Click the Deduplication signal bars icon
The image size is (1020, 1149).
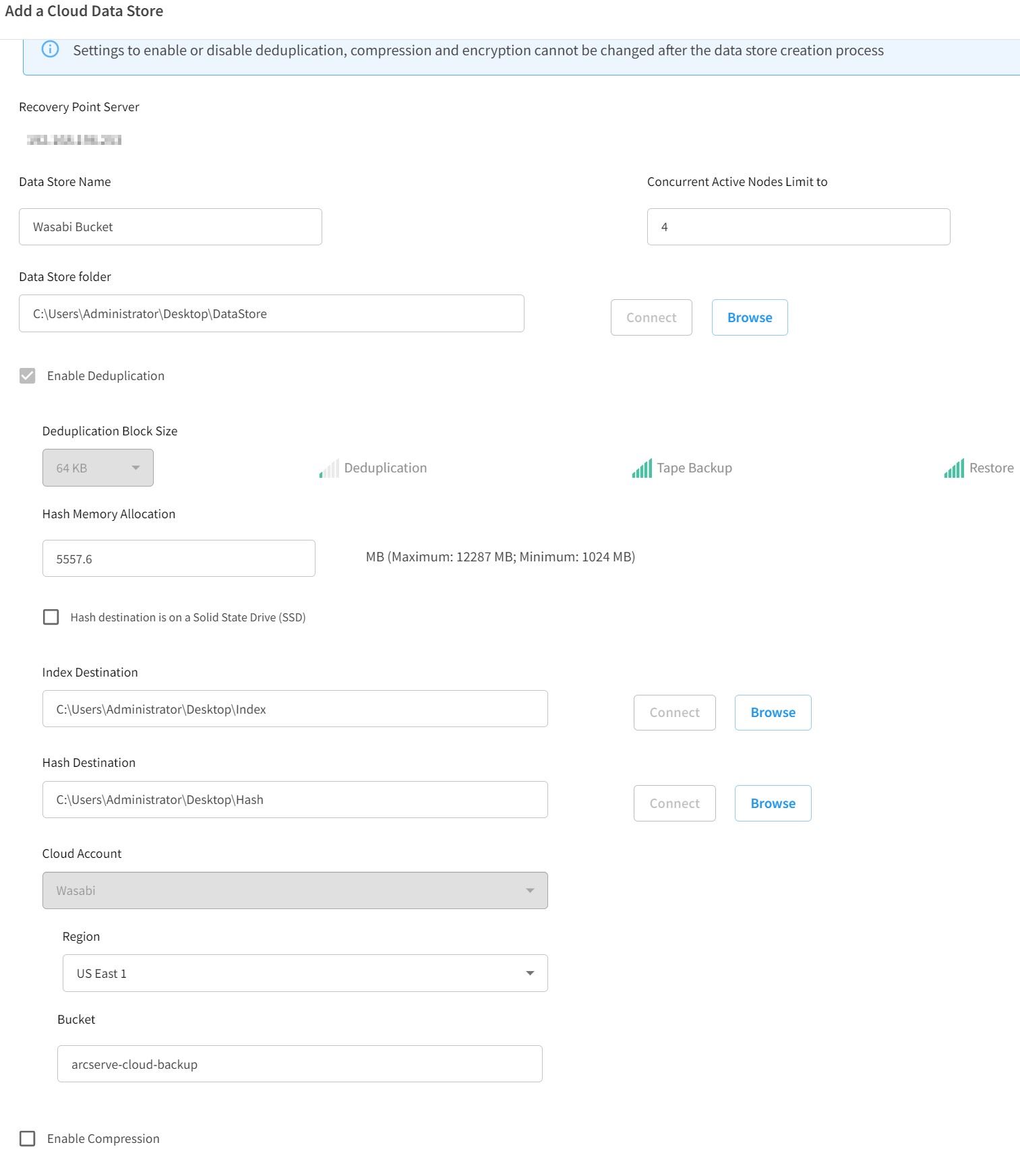click(329, 468)
